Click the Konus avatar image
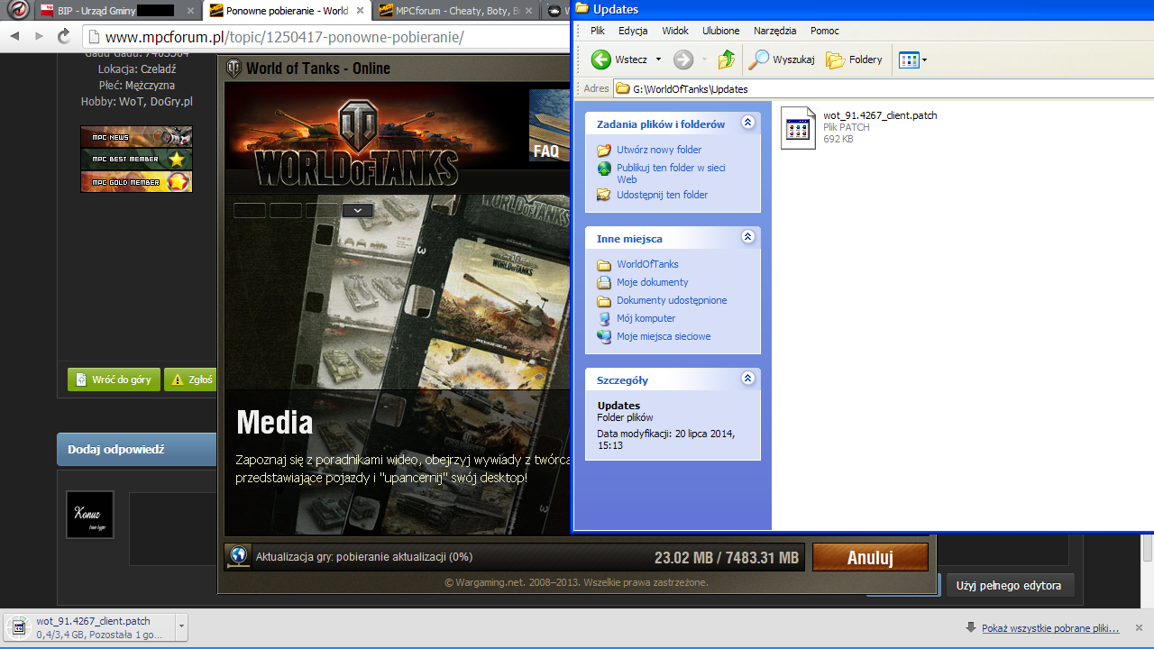1154x649 pixels. point(90,515)
